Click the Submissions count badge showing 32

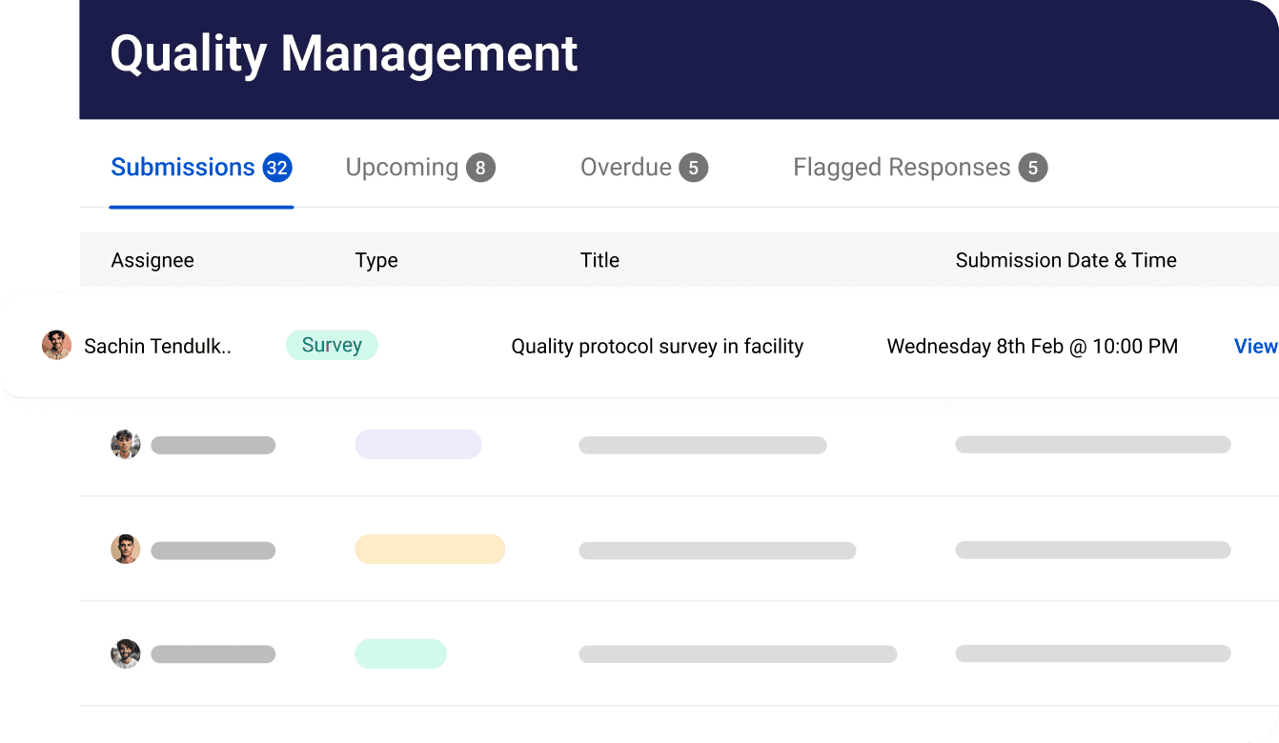(277, 169)
